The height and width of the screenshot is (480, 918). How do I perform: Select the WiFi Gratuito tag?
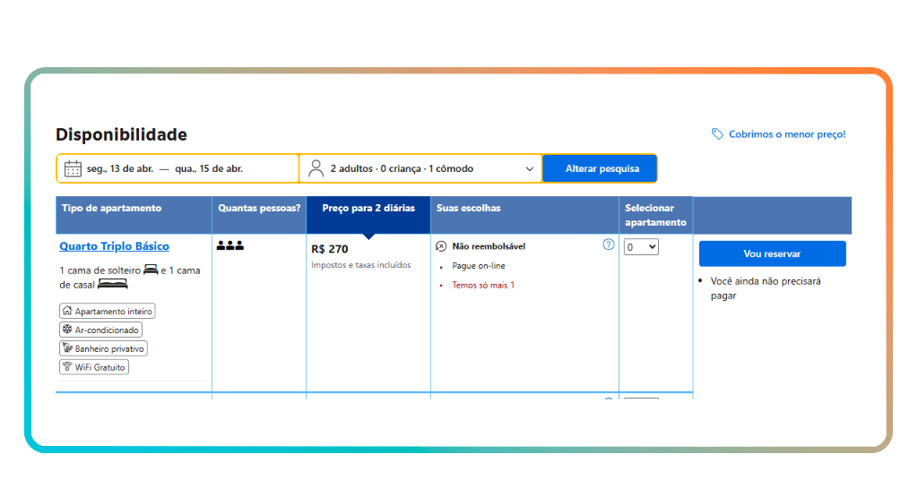pos(93,367)
